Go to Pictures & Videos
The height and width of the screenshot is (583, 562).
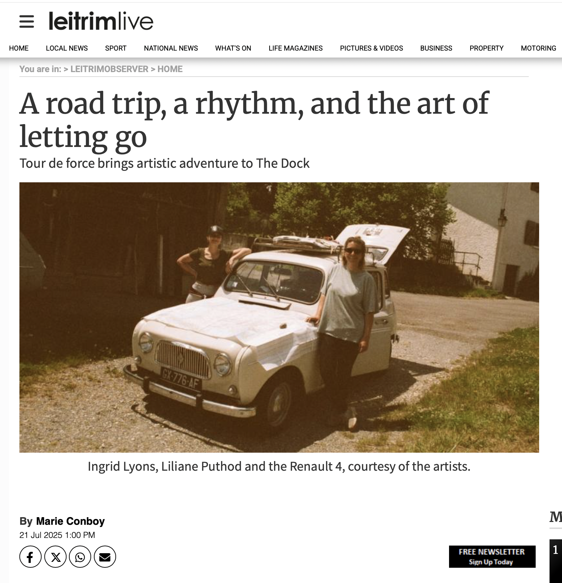371,48
